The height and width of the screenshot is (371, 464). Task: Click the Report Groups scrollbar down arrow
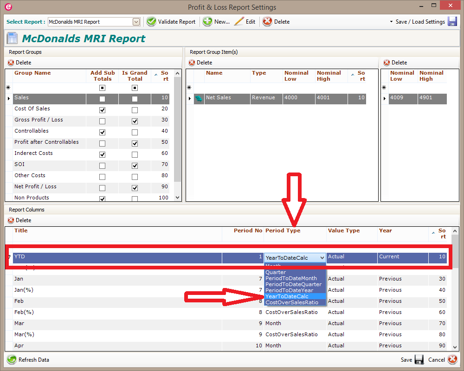[x=178, y=198]
